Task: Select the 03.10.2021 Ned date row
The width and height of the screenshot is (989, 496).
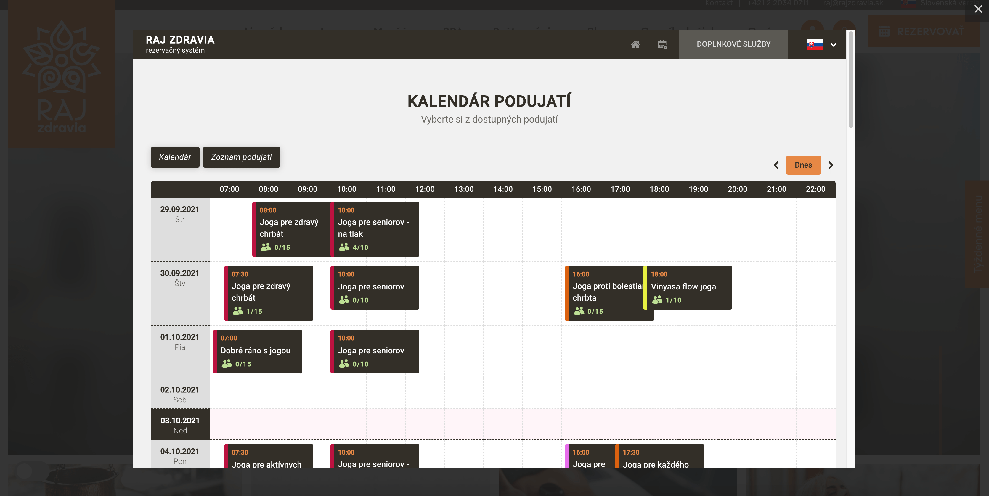Action: 180,424
